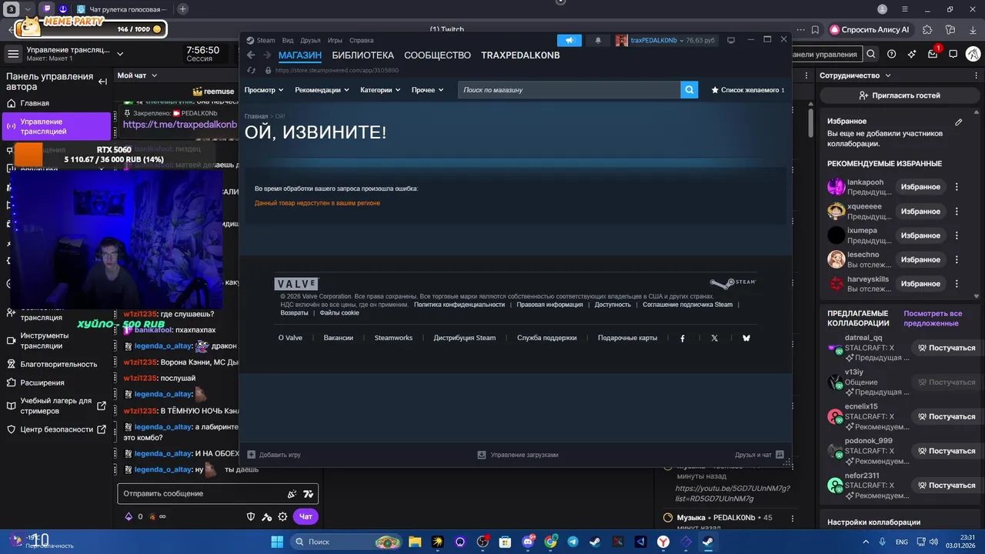Open pinned t.me/traxpedalkonb link in chat
Viewport: 985px width, 554px height.
(x=179, y=124)
